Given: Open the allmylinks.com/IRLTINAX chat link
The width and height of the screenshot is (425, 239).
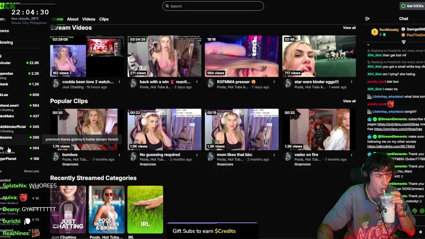Looking at the screenshot, I should 391,146.
